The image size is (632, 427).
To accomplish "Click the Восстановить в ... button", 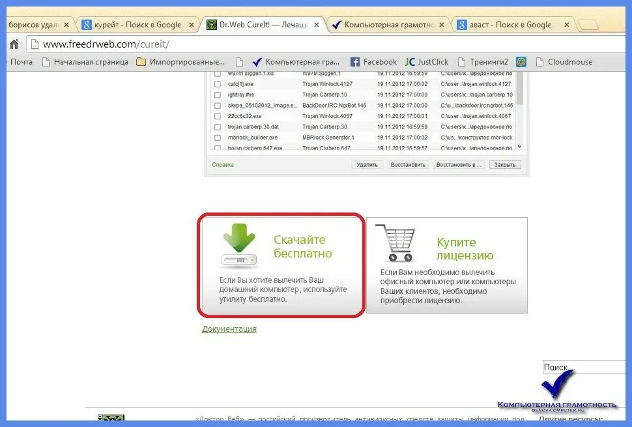I will (x=459, y=164).
